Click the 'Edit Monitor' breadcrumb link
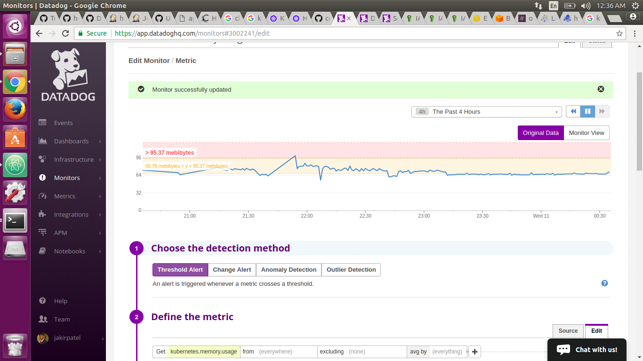The image size is (643, 361). point(149,61)
